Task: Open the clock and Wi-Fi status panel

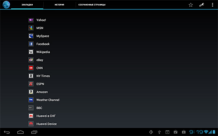Action: 202,132
